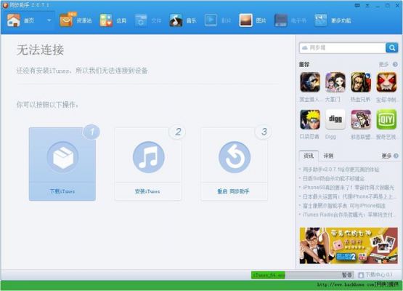This screenshot has height=291, width=403.
Task: Click the blue magnifier search button
Action: click(x=392, y=48)
